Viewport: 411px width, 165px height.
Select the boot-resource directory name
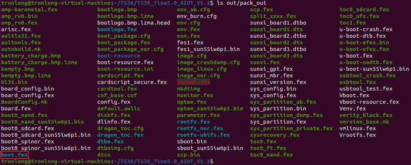click(x=119, y=56)
